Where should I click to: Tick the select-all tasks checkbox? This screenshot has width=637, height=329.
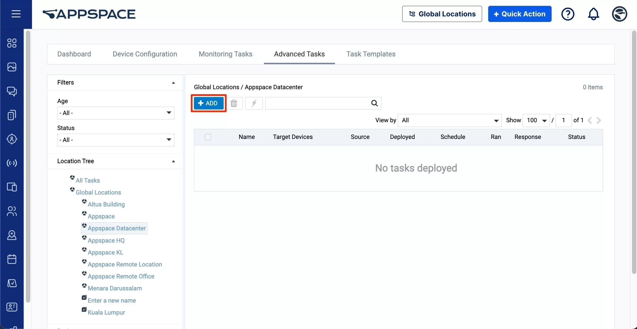click(208, 137)
